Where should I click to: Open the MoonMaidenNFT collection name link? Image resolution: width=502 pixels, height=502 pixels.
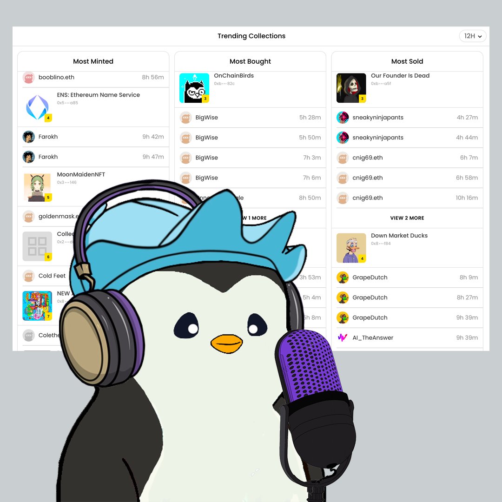[81, 174]
